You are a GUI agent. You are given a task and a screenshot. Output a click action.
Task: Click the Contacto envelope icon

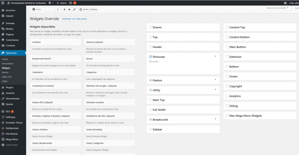(x=3, y=45)
